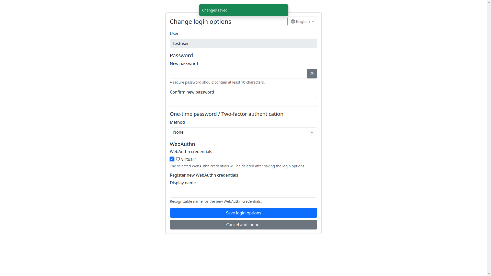491x276 pixels.
Task: Click the testuser field under User
Action: [243, 43]
